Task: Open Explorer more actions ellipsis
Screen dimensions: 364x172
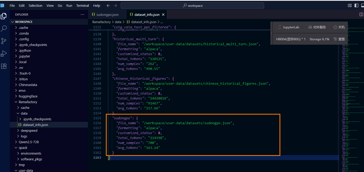Action: point(82,15)
